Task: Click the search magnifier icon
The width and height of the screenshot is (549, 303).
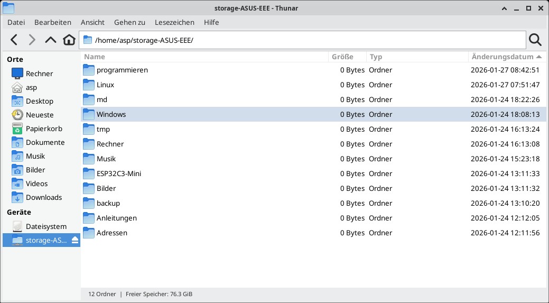Action: coord(535,40)
